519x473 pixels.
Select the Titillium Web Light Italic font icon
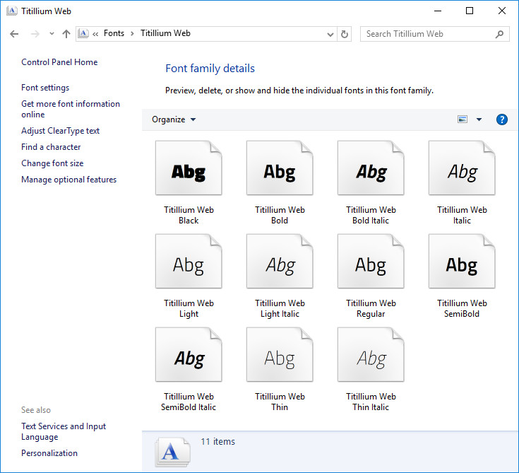coord(280,262)
